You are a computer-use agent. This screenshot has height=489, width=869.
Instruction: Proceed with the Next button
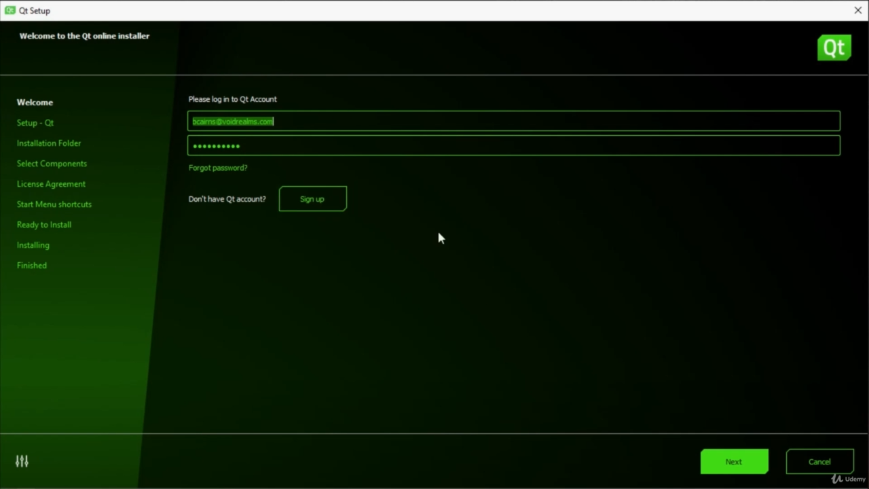click(x=734, y=462)
